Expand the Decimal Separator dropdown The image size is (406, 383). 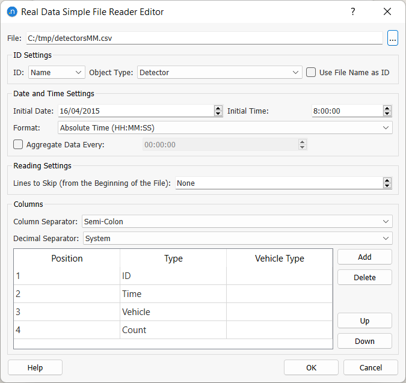[237, 238]
